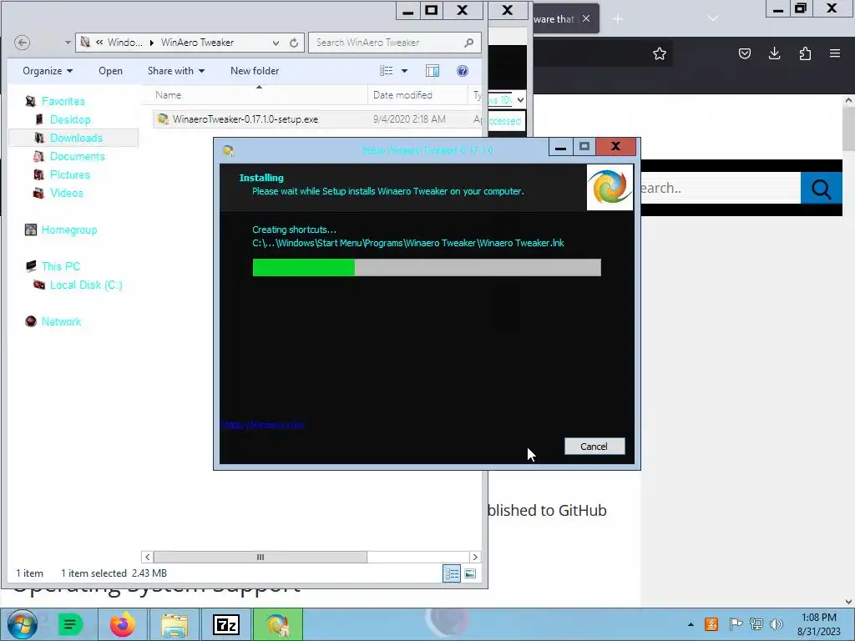The width and height of the screenshot is (855, 641).
Task: Open volume control in tray
Action: coord(777,624)
